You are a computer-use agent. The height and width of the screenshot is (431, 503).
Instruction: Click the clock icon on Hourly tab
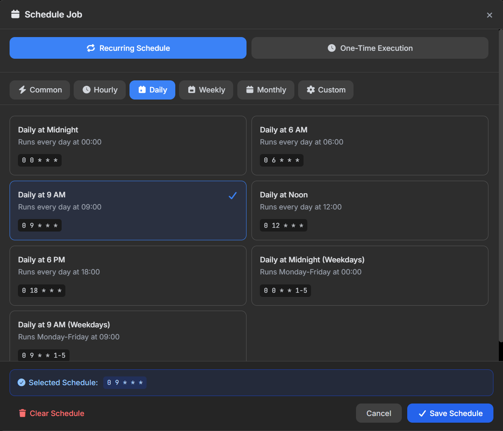pyautogui.click(x=86, y=90)
